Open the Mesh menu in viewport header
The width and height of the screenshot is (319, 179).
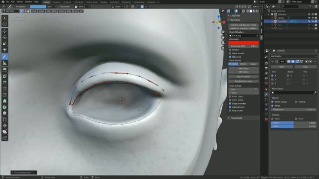[x=54, y=11]
